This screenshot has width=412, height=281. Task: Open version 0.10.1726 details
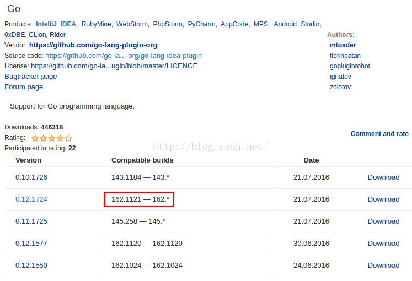(x=31, y=177)
